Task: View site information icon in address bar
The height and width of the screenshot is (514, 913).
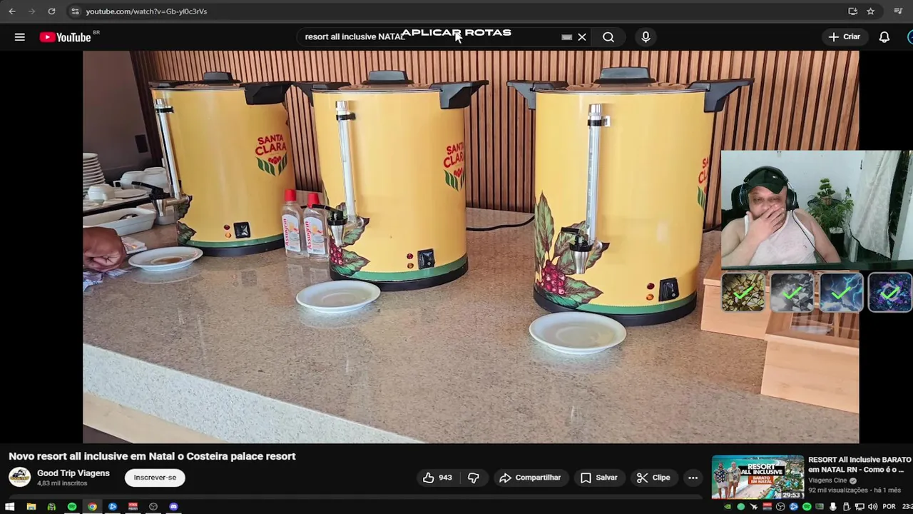Action: (x=75, y=11)
